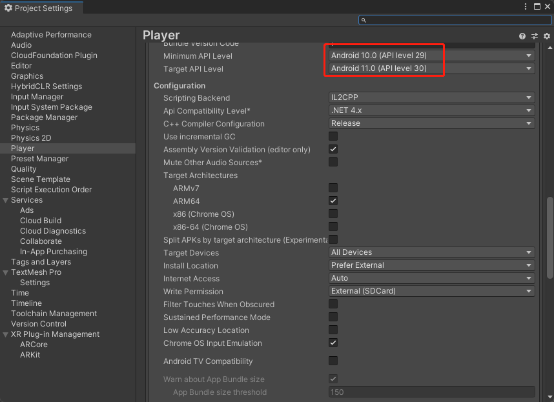
Task: Select Version Control settings category
Action: [39, 324]
